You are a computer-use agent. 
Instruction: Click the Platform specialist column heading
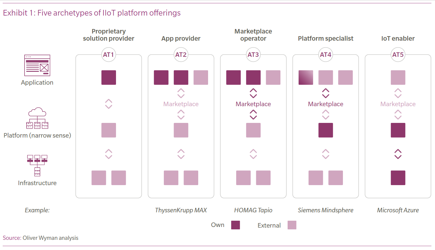[x=326, y=39]
